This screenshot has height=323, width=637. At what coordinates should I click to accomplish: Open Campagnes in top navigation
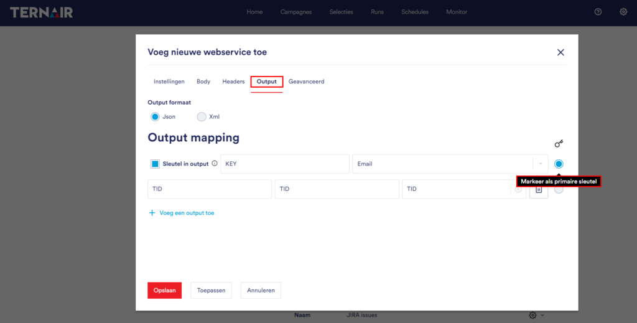(x=296, y=12)
